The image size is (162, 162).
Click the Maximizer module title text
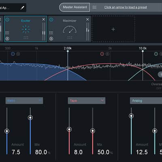tap(70, 21)
